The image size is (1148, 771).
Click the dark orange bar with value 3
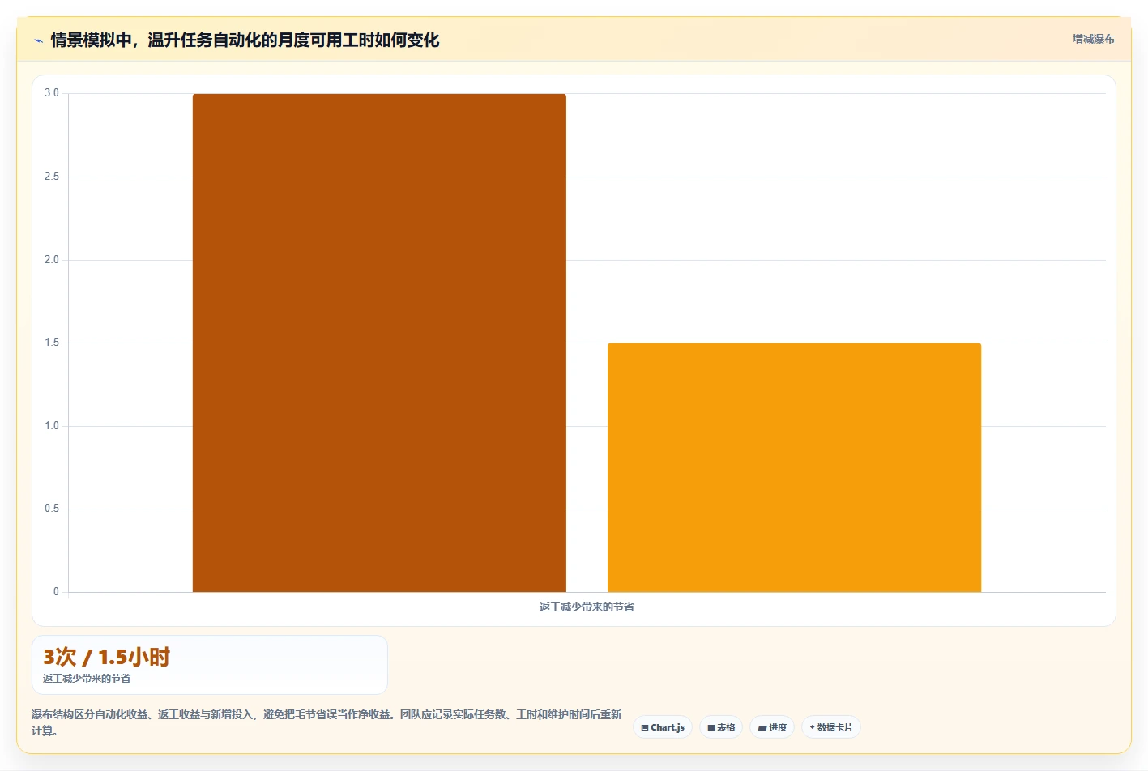[x=379, y=343]
